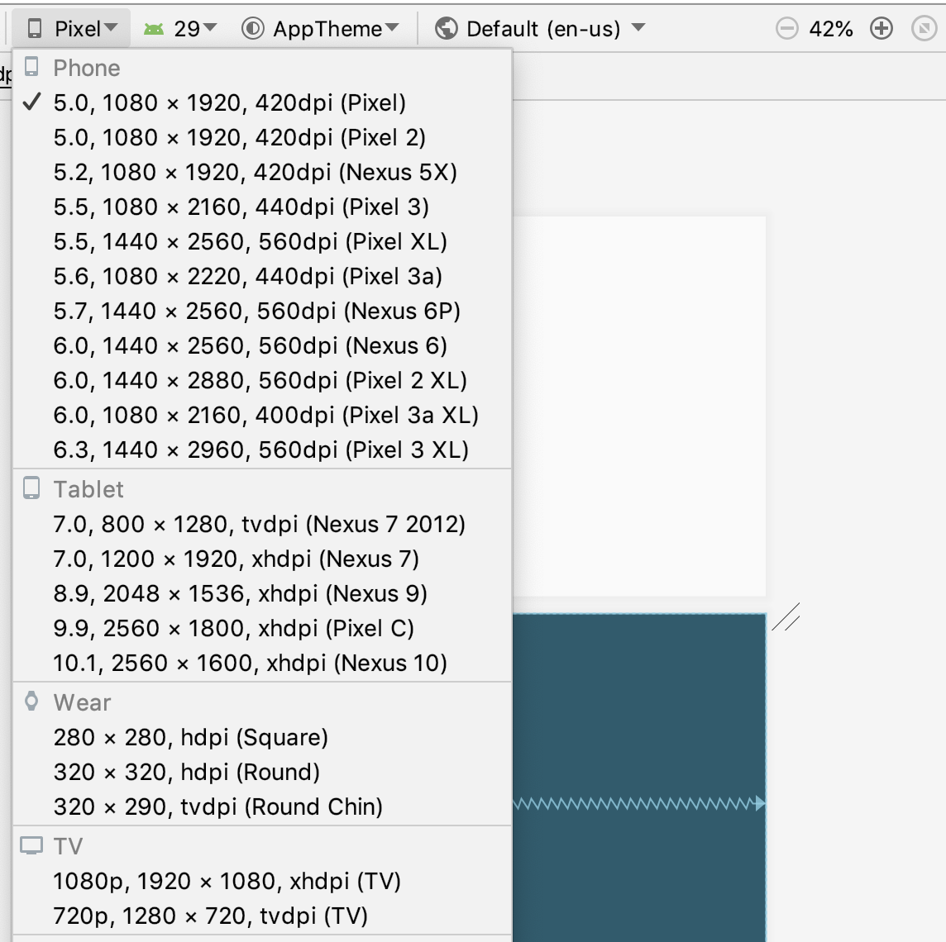Open the Pixel device selector dropdown
The height and width of the screenshot is (942, 946).
[72, 27]
